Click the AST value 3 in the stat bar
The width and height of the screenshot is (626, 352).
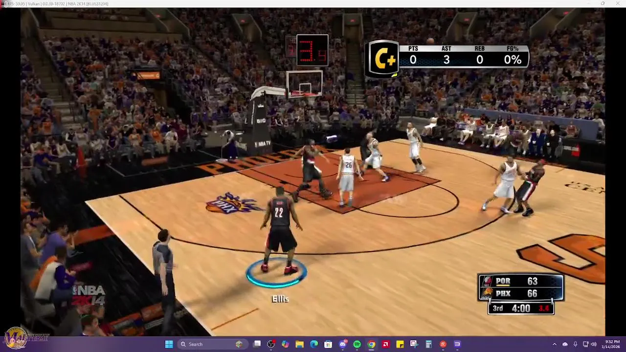pos(446,60)
